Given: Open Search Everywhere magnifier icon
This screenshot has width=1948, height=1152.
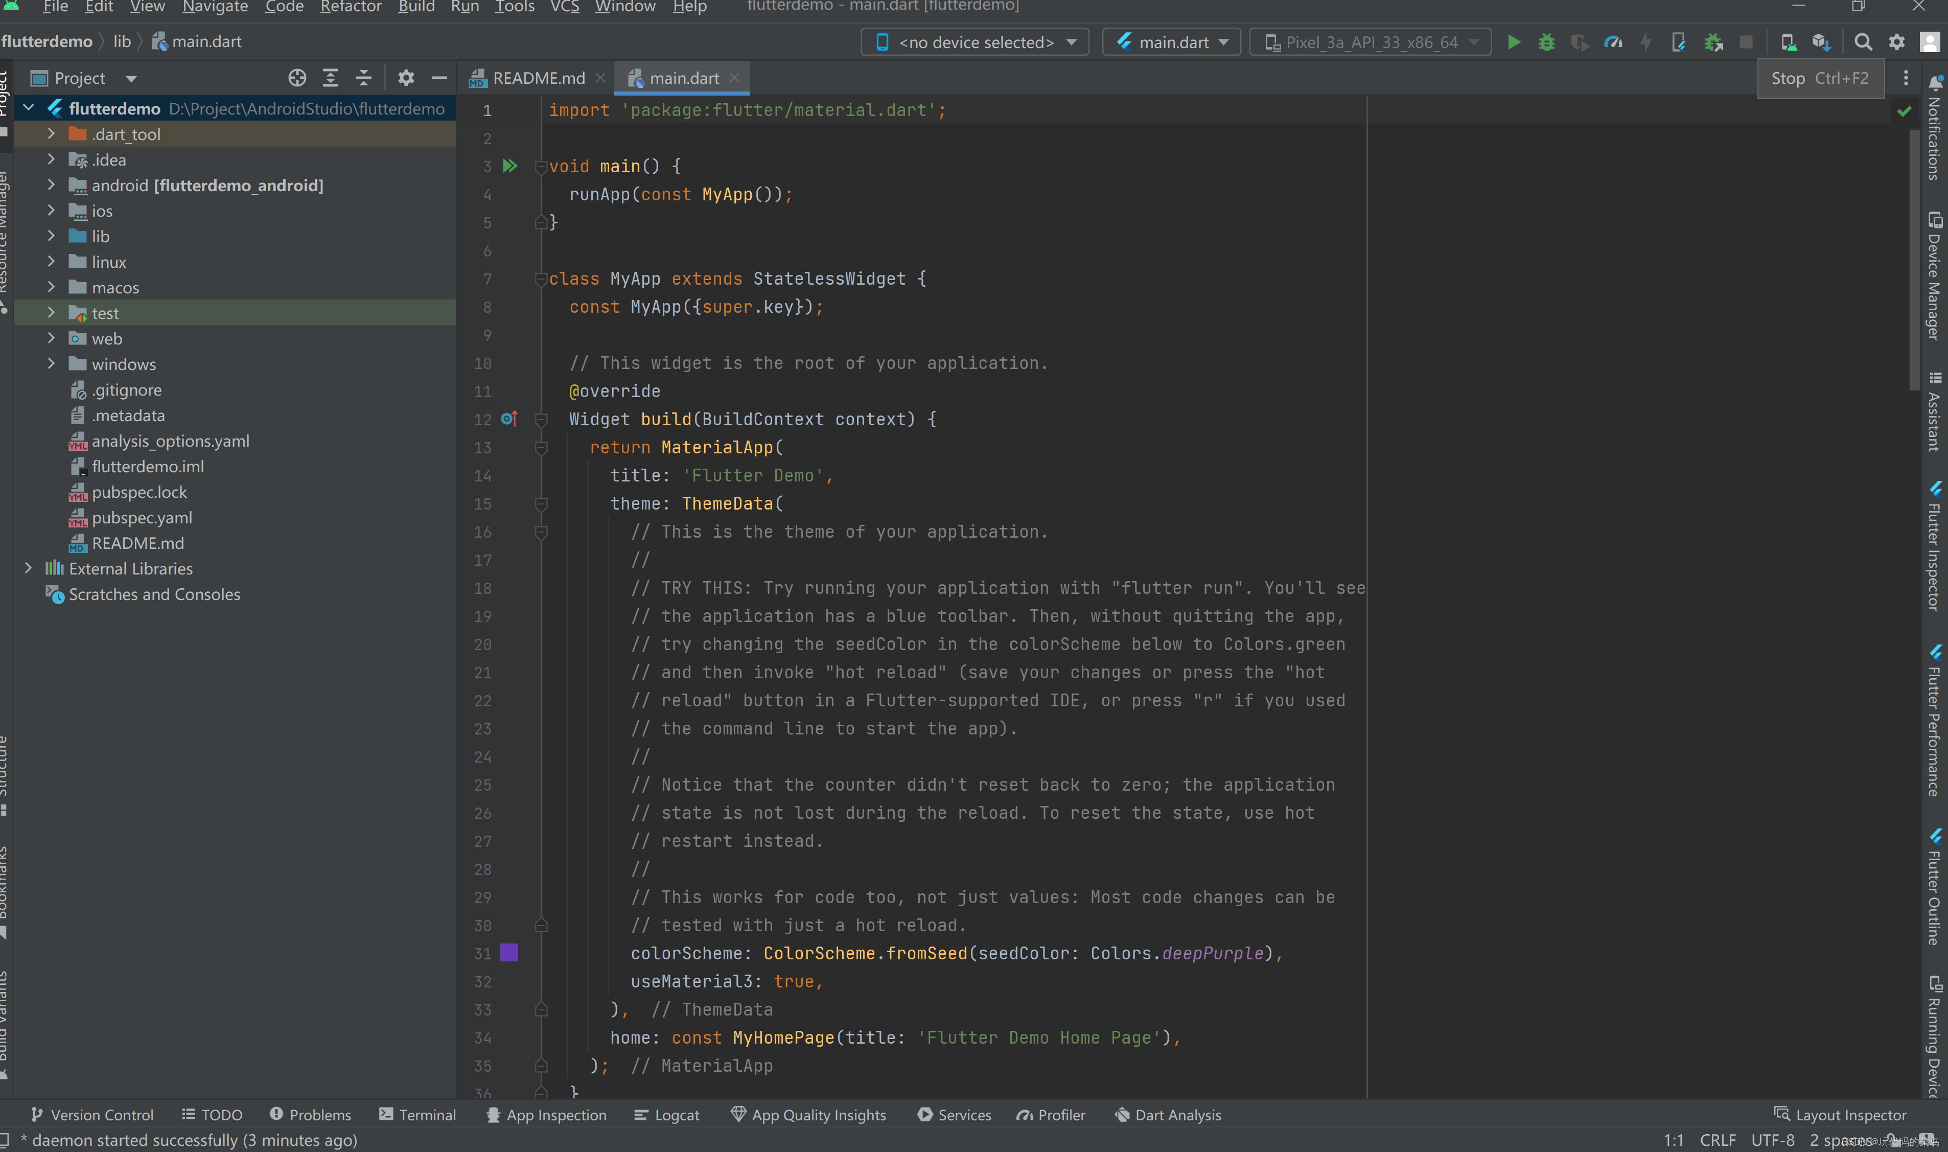Looking at the screenshot, I should coord(1864,42).
